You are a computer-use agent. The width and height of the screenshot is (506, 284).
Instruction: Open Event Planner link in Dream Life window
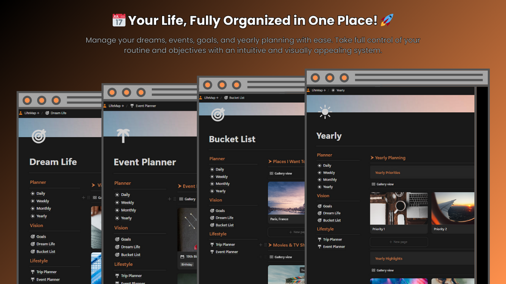[48, 279]
